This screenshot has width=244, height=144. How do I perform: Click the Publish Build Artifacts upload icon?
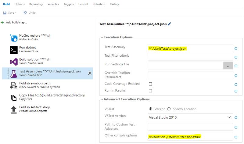pyautogui.click(x=14, y=110)
